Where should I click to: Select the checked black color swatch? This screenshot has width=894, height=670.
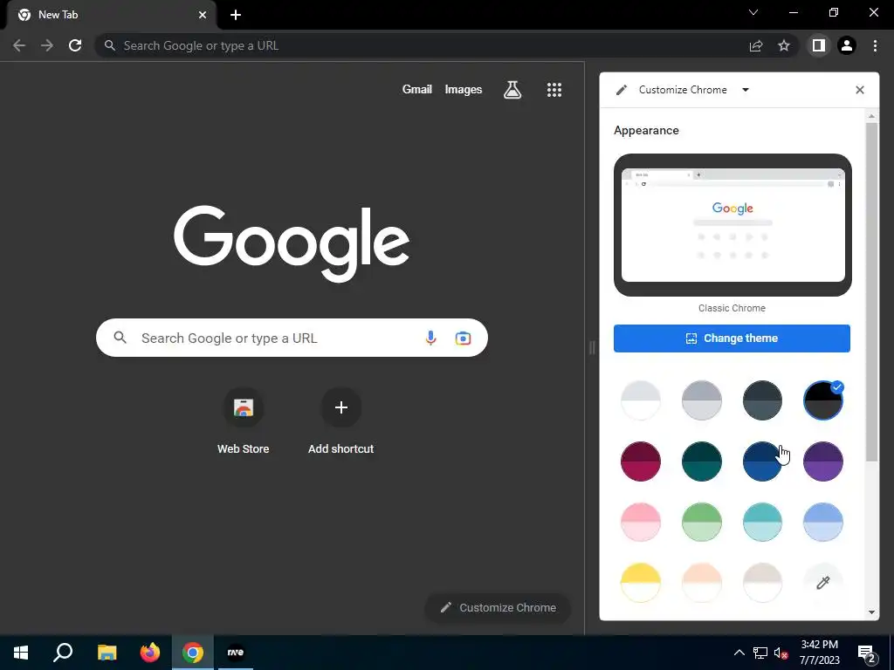[822, 400]
